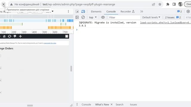Screen dimensions: 191x107
Task: Click the updates icon in admin bar
Action: 10,36
